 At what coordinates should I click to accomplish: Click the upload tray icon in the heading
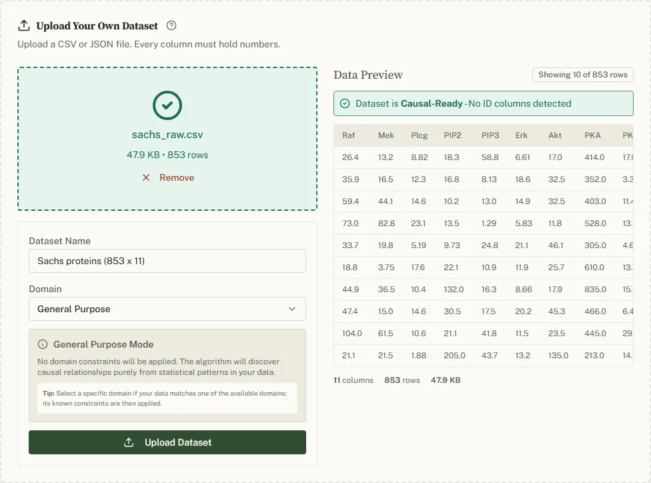24,26
